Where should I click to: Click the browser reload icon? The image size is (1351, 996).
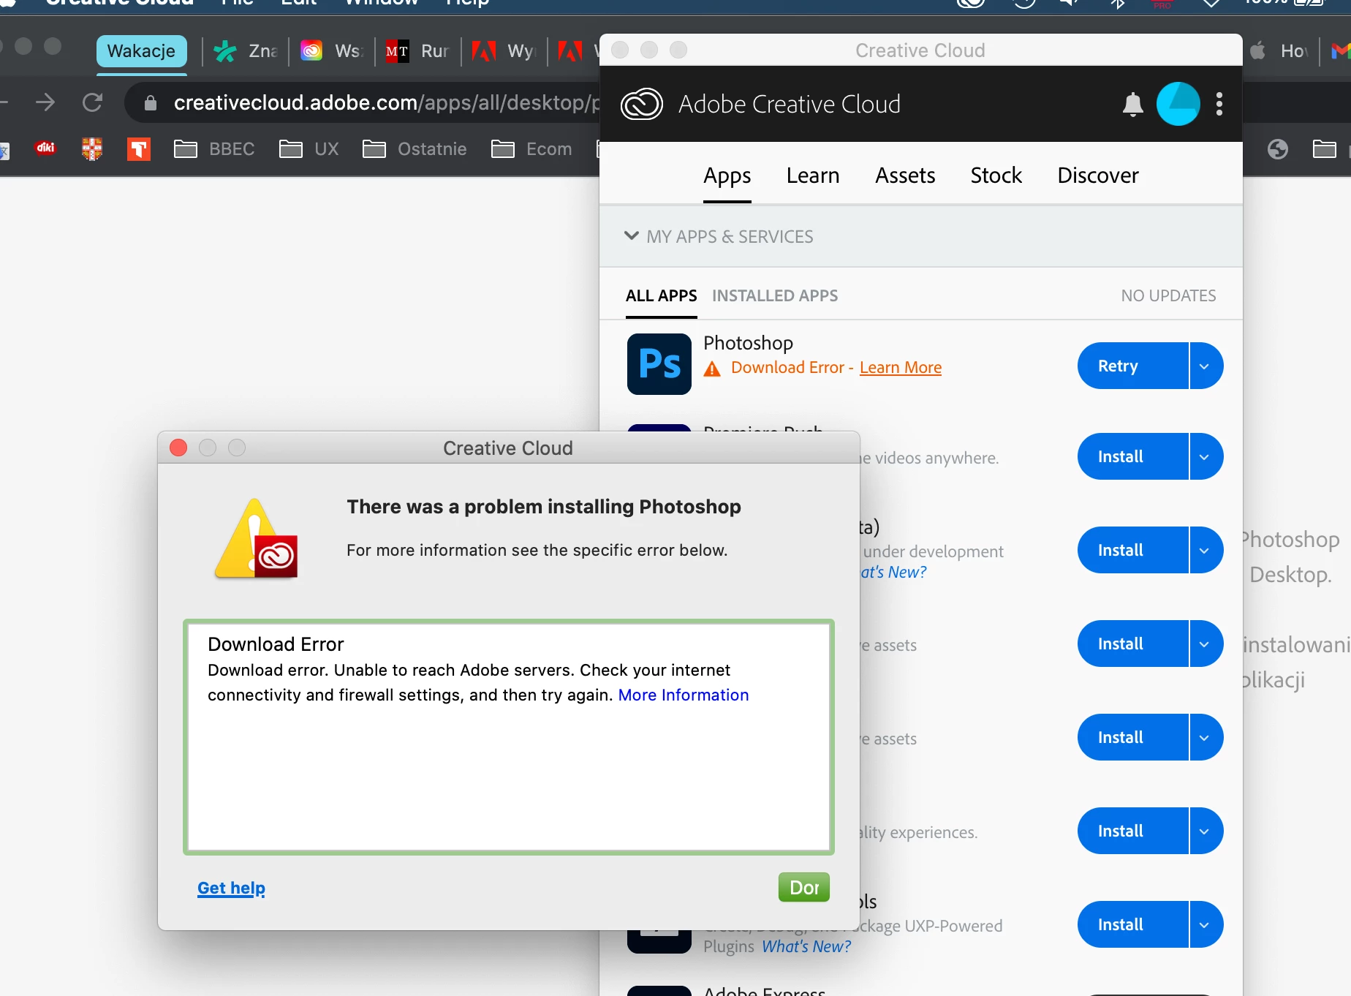point(92,102)
